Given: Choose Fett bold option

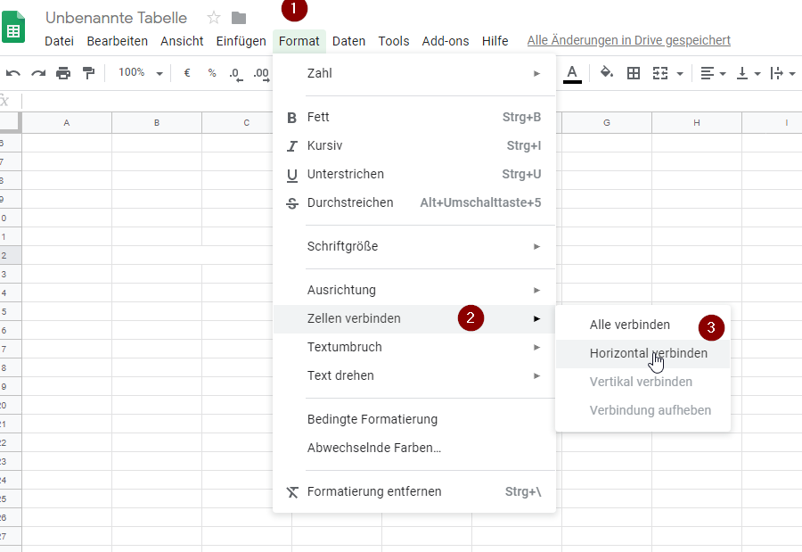Looking at the screenshot, I should pos(414,117).
